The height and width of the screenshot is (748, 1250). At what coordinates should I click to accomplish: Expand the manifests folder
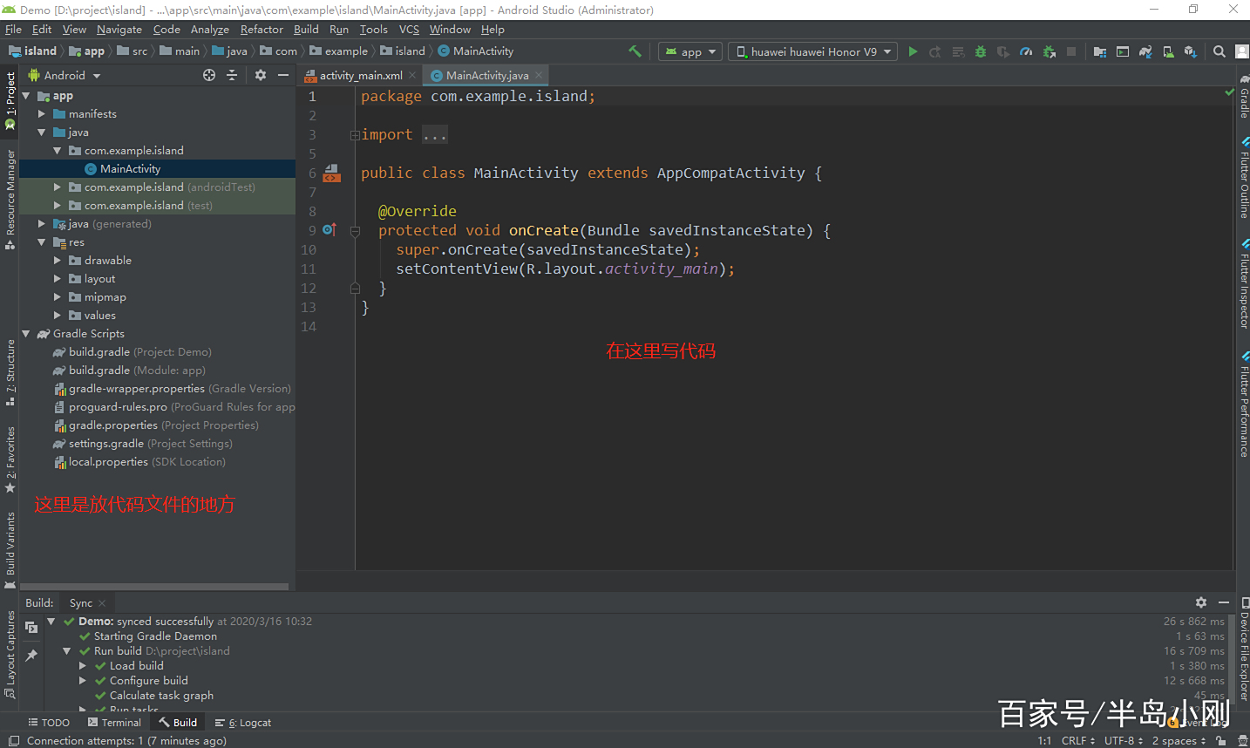point(42,114)
